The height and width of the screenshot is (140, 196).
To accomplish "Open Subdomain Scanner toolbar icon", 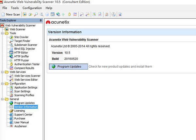I will pos(41,14).
